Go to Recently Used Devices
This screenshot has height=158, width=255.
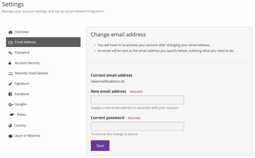31,73
